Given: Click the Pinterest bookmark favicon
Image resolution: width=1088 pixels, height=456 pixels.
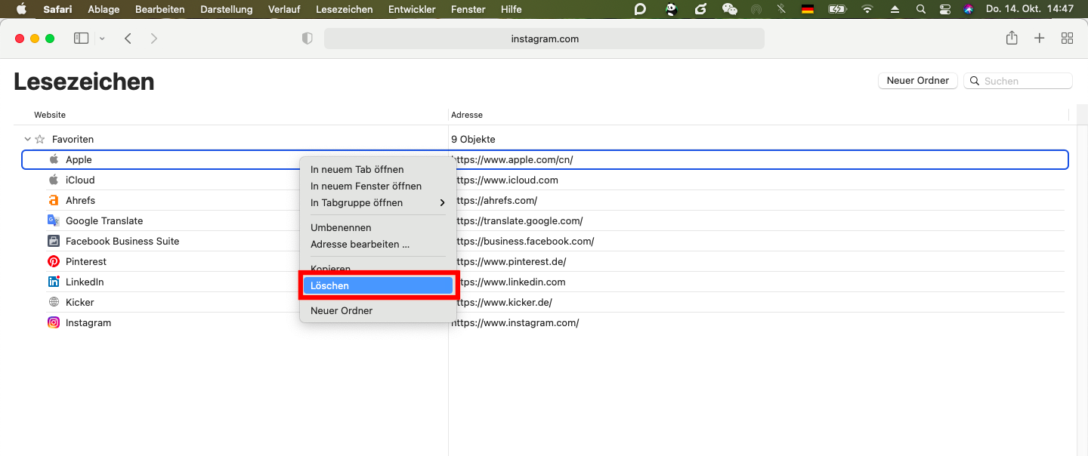Looking at the screenshot, I should tap(54, 261).
